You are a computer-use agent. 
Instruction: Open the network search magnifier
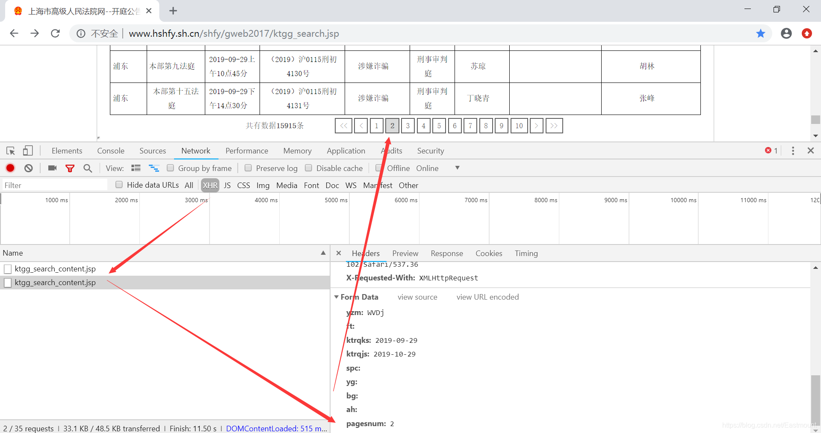[x=88, y=168]
